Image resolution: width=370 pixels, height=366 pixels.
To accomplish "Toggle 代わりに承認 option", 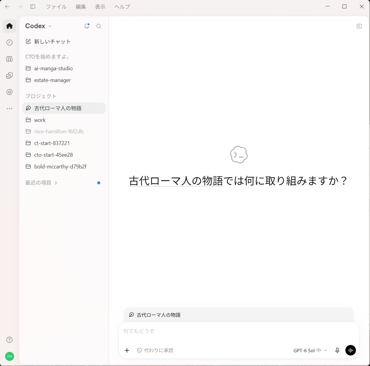I will (x=155, y=350).
